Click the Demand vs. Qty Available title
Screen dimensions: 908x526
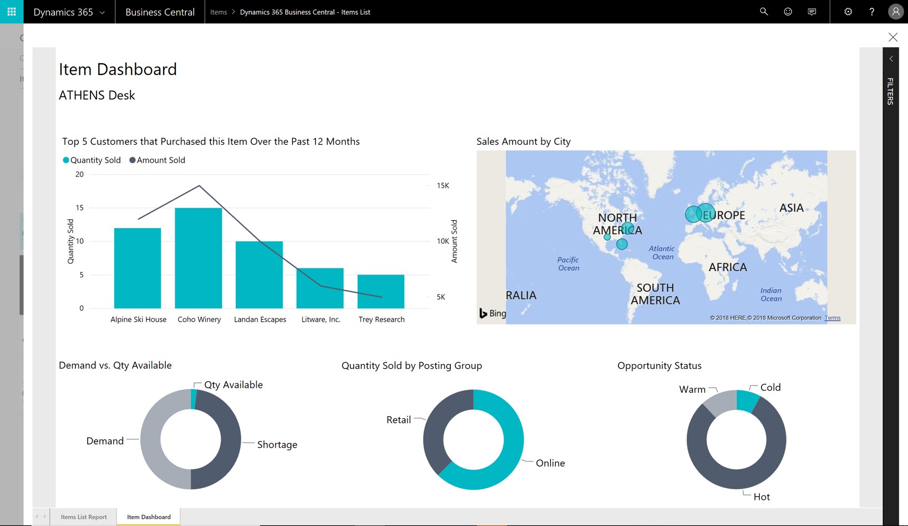[115, 365]
